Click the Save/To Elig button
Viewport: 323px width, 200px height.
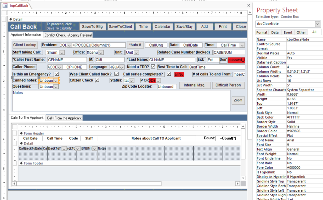(92, 27)
